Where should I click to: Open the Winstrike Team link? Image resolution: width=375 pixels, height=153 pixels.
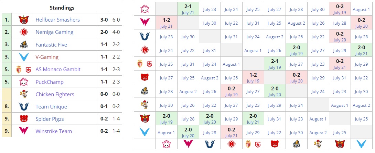[54, 131]
